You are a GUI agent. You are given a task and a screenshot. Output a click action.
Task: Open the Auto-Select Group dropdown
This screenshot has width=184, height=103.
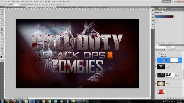[16, 5]
